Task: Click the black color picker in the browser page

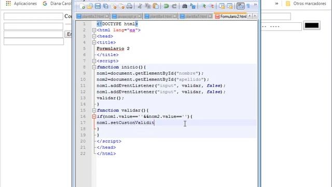Action: [x=312, y=25]
